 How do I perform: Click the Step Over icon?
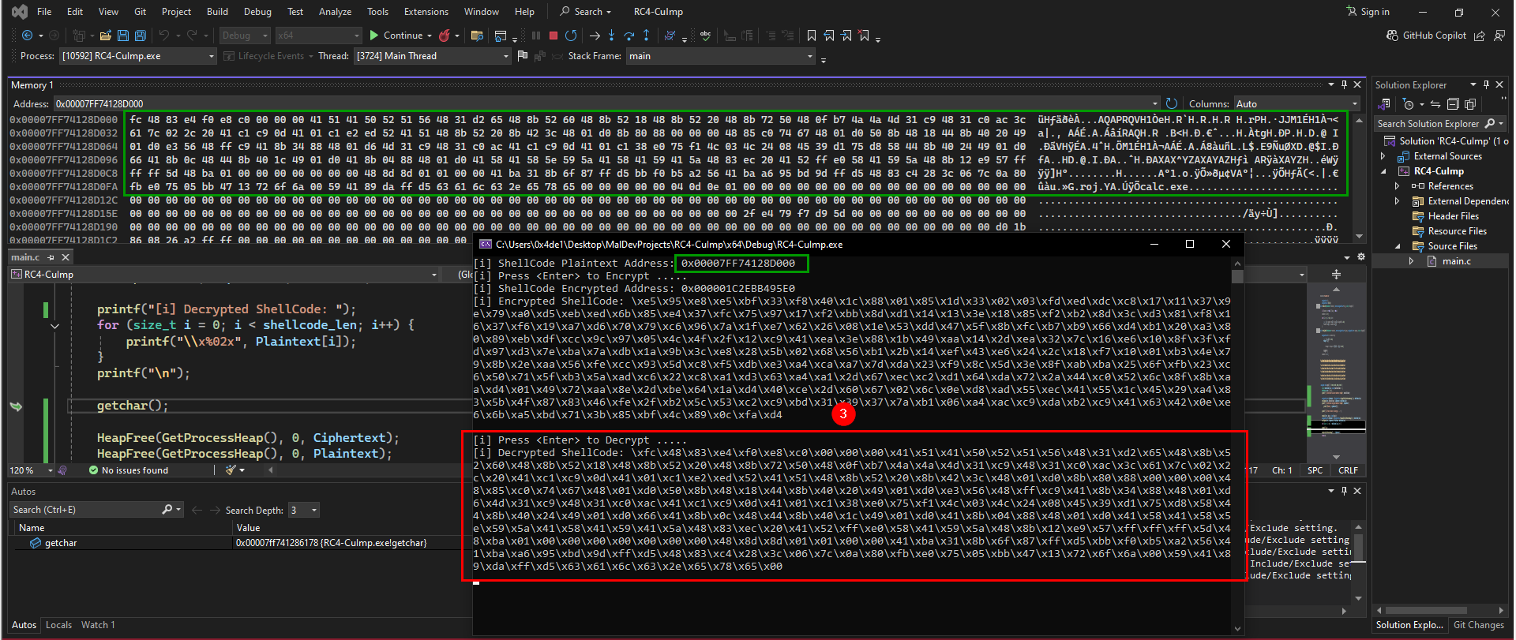click(x=629, y=36)
